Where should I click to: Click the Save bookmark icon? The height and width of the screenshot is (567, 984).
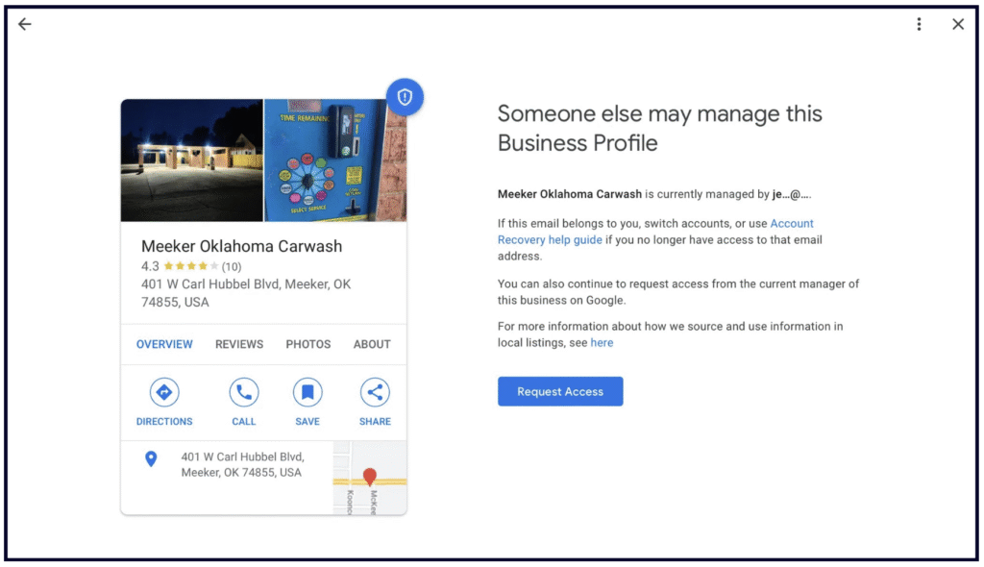(x=307, y=392)
